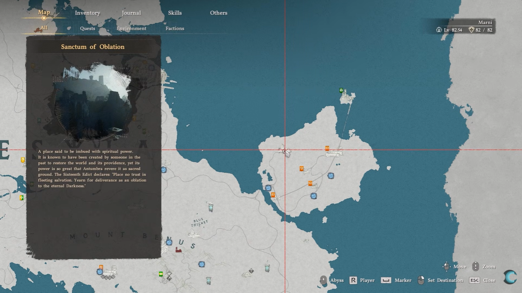Screen dimensions: 522x293
Task: Click the Close button with ESC key hint
Action: pos(482,280)
